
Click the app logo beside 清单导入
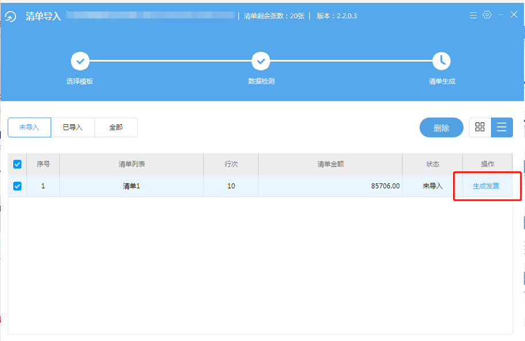(11, 16)
